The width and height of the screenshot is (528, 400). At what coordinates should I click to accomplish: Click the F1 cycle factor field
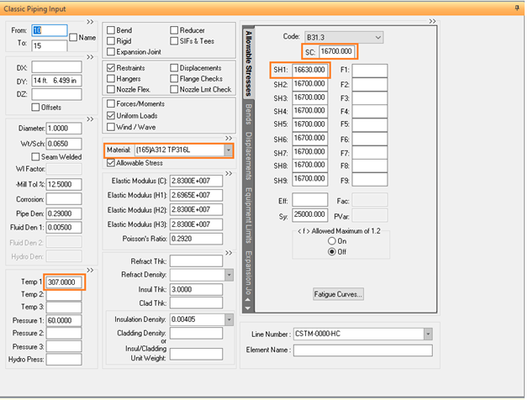coord(370,71)
